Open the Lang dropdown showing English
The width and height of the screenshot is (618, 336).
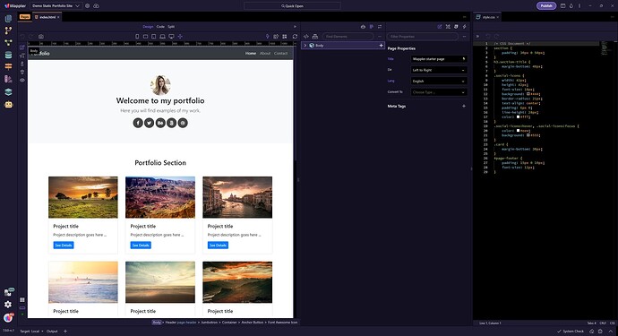pyautogui.click(x=439, y=82)
